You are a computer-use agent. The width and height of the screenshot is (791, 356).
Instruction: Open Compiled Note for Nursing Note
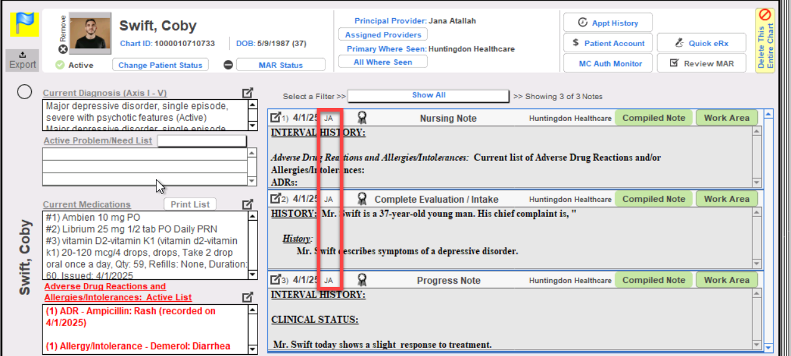[653, 118]
